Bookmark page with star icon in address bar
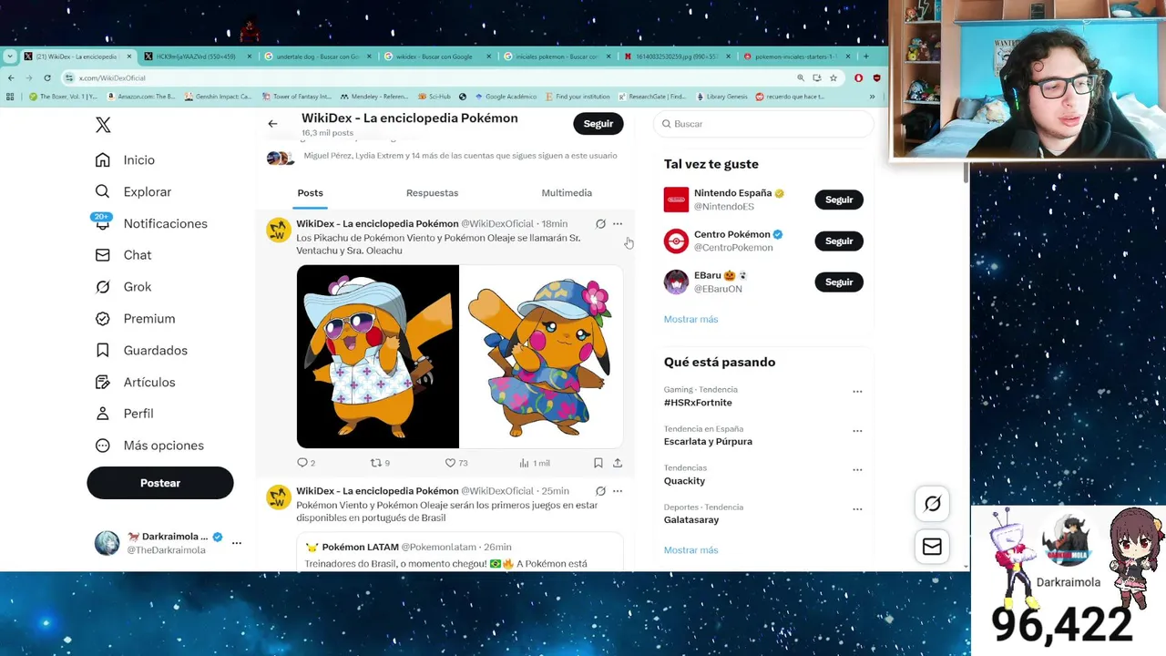The width and height of the screenshot is (1166, 656). [834, 78]
